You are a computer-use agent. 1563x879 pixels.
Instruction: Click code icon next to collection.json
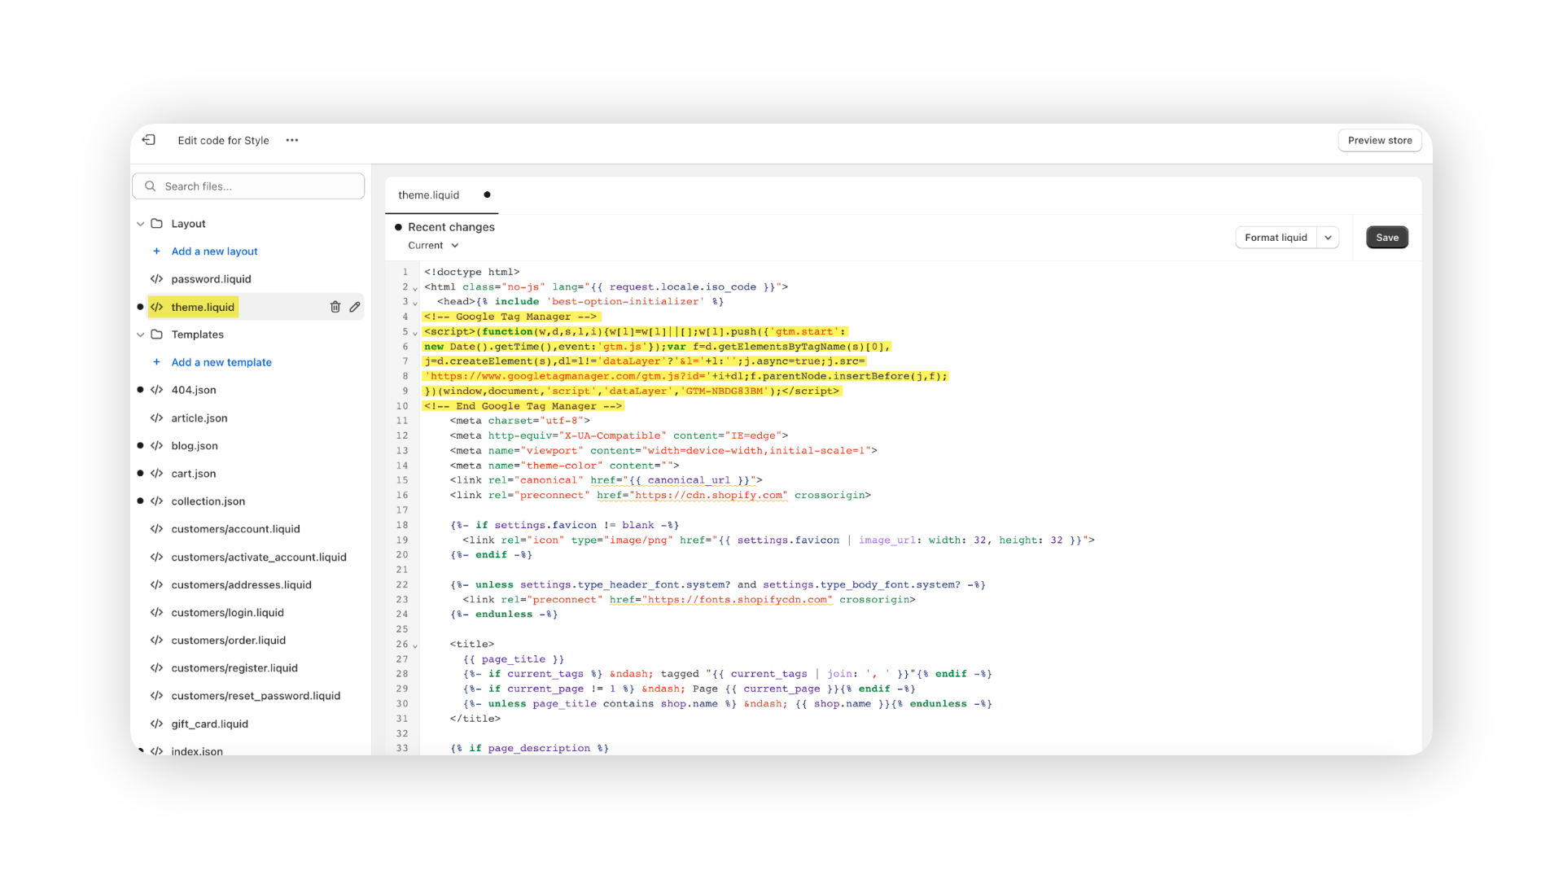(x=156, y=501)
